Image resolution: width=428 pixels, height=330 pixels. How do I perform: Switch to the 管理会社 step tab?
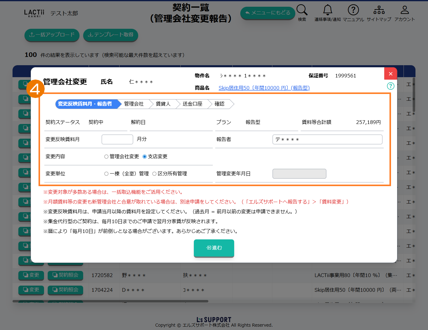click(x=134, y=104)
